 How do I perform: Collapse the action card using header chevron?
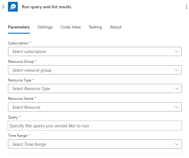tap(3, 7)
